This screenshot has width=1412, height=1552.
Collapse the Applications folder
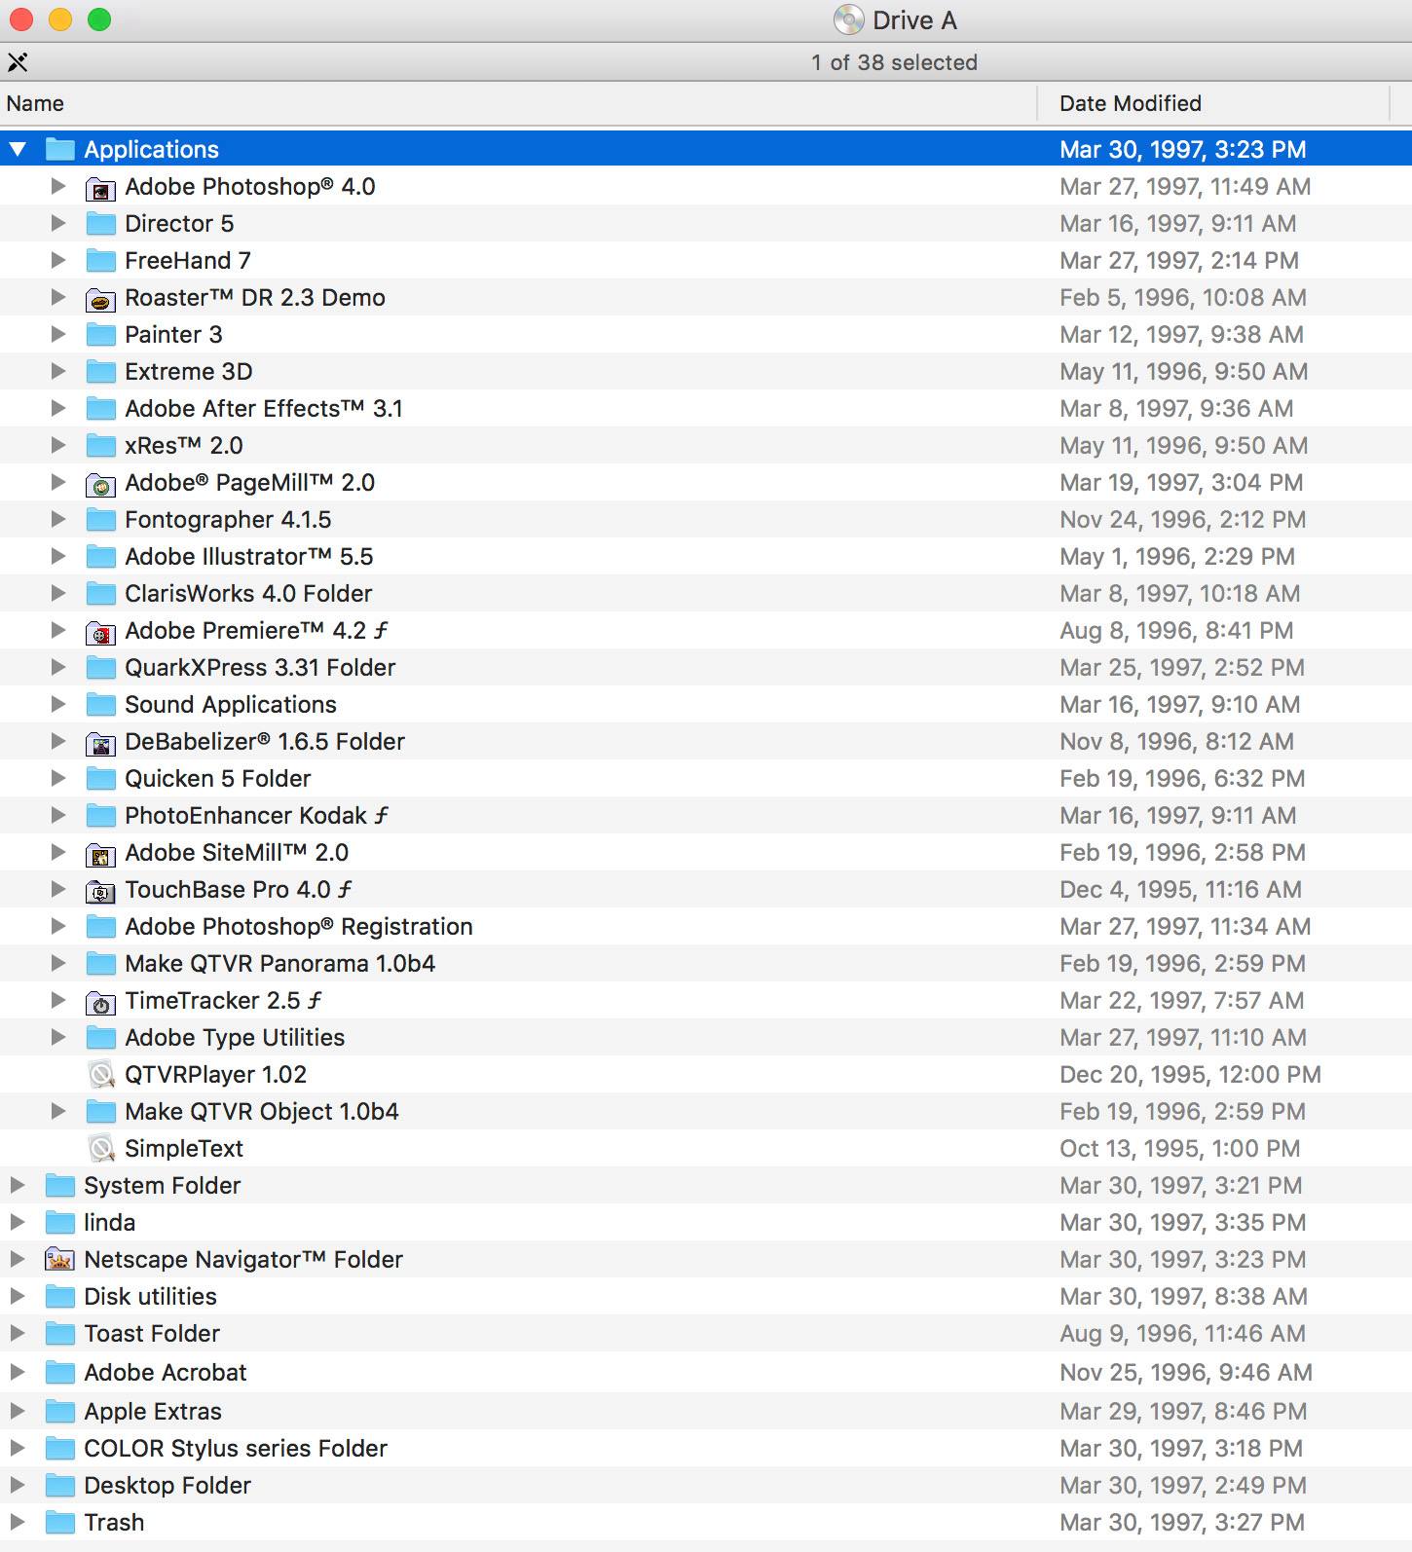(x=18, y=150)
